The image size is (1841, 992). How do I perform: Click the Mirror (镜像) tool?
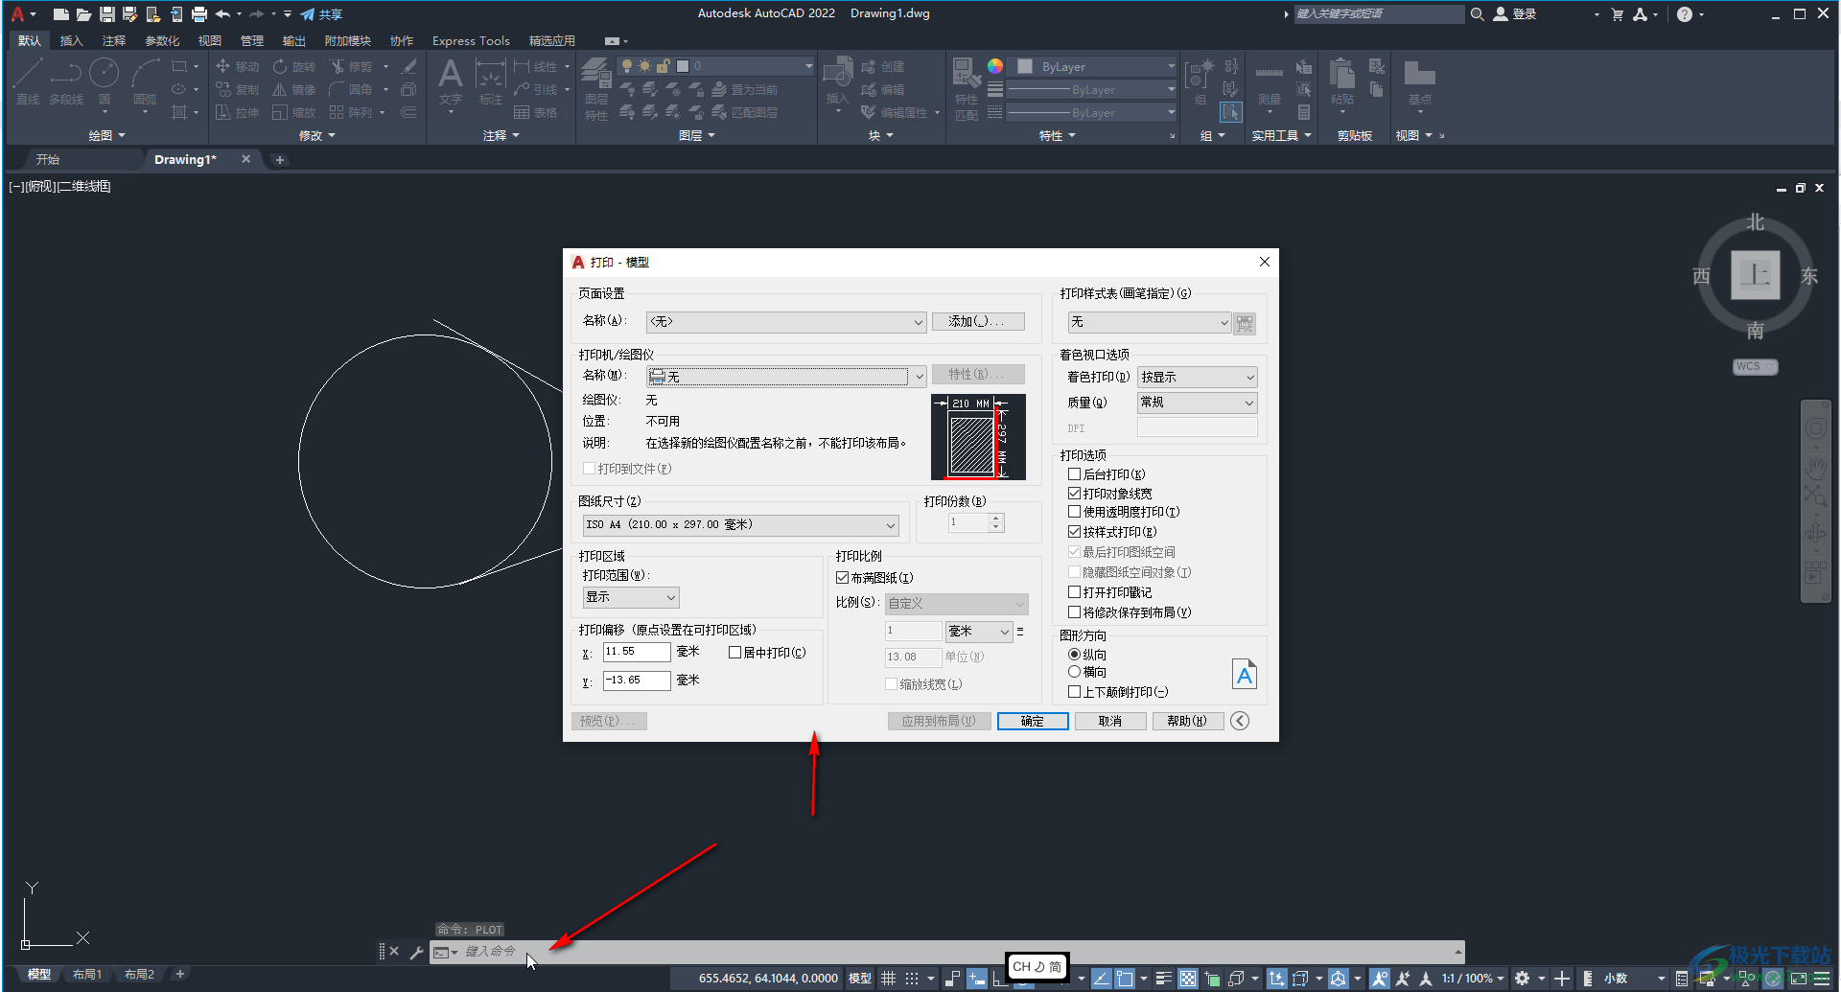coord(294,89)
